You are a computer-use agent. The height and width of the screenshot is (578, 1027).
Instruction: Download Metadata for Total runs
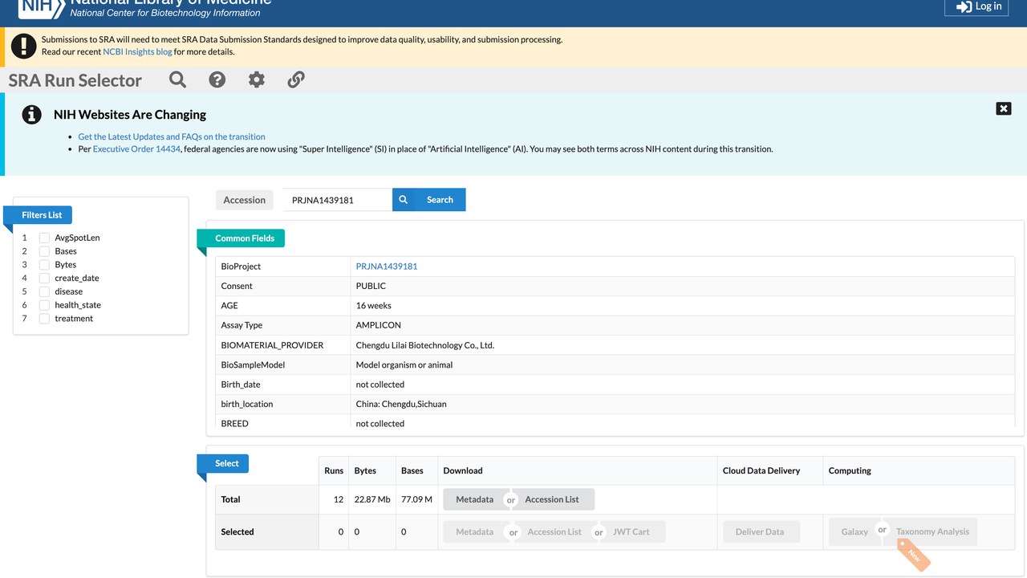475,499
